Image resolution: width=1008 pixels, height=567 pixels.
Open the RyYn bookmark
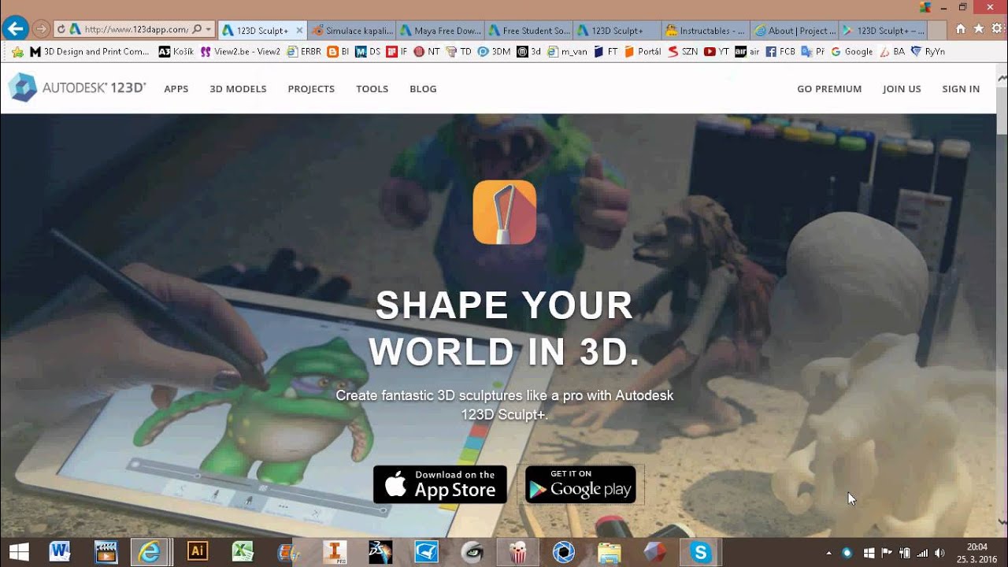[x=928, y=51]
